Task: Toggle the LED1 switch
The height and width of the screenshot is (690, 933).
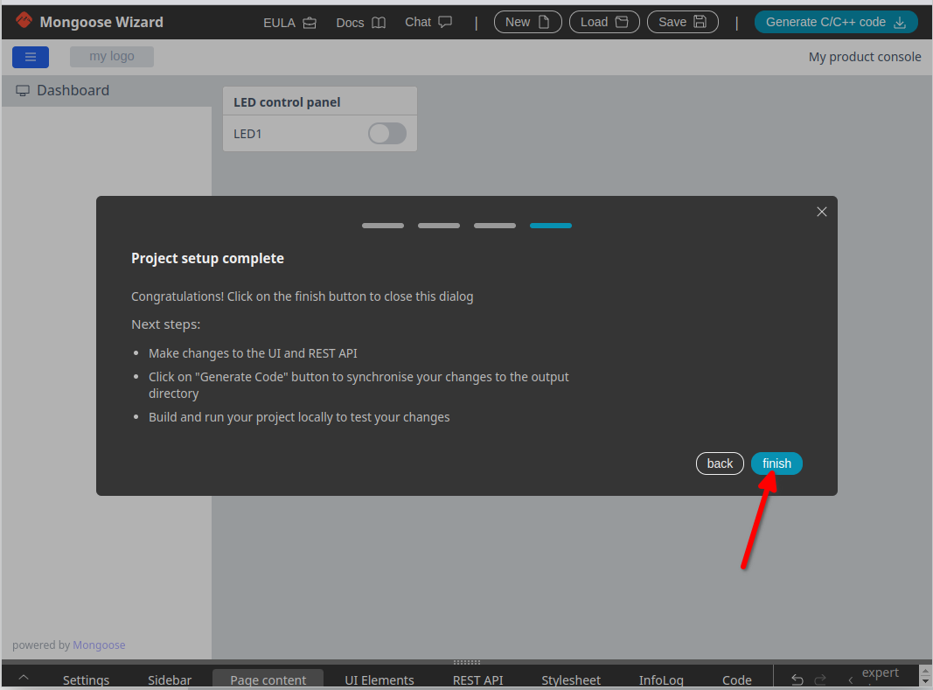Action: [386, 134]
